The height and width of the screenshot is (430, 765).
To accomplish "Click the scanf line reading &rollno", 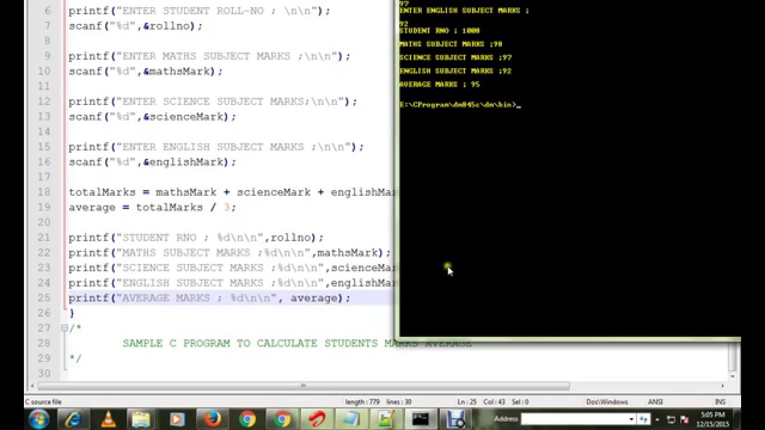I will (x=136, y=26).
